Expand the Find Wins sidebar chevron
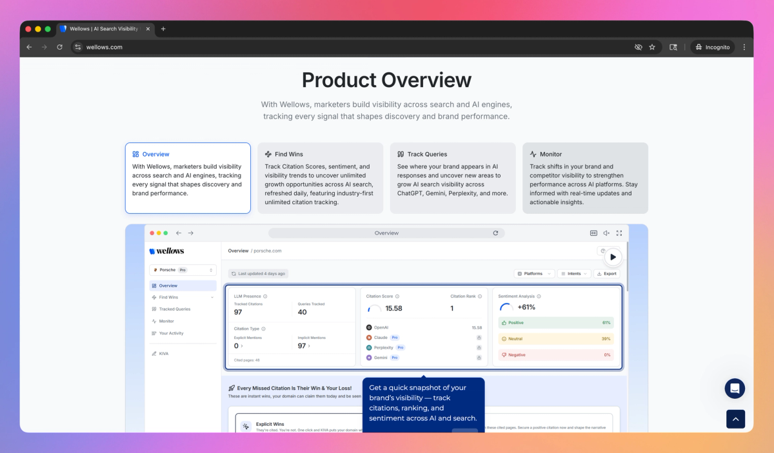This screenshot has height=453, width=774. (x=212, y=297)
